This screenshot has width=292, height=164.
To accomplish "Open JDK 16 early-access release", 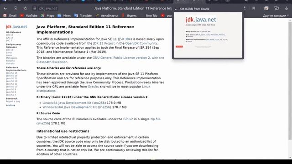I will [9, 50].
